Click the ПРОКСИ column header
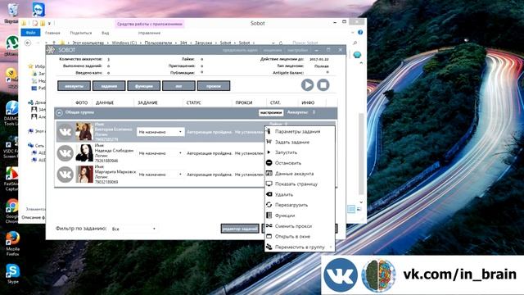This screenshot has height=295, width=524. tap(244, 102)
